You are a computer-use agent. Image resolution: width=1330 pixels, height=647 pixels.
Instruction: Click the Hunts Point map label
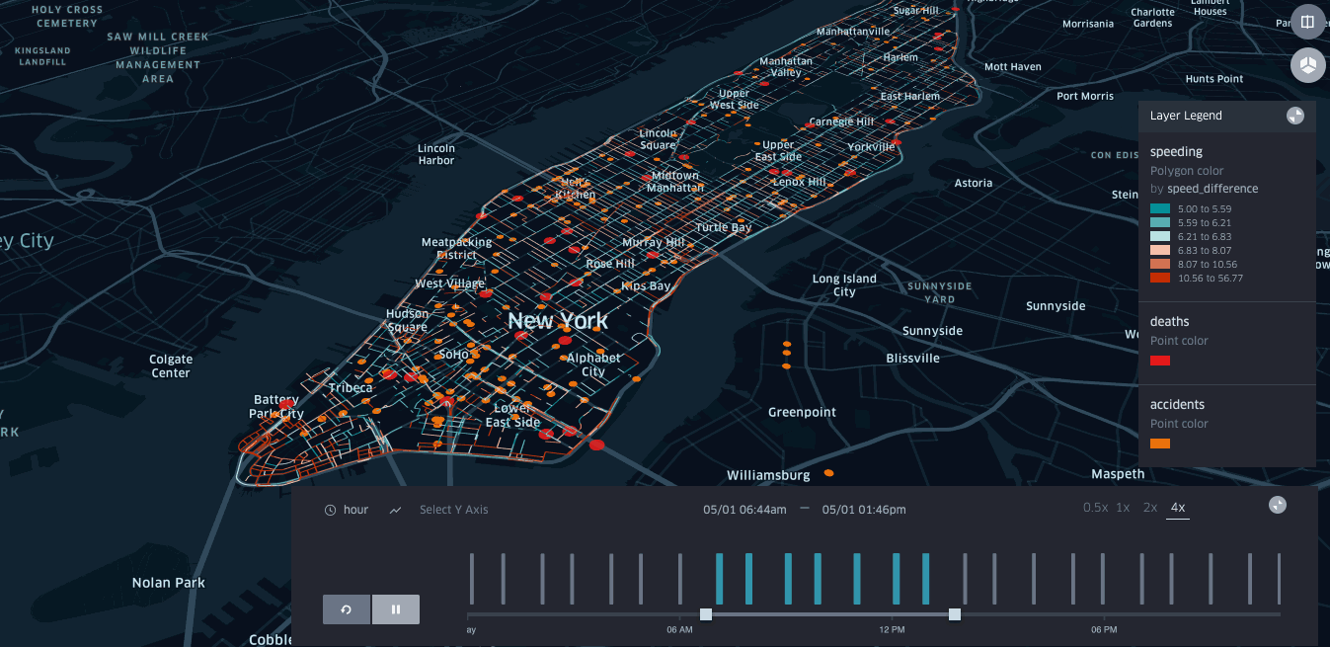[1214, 79]
